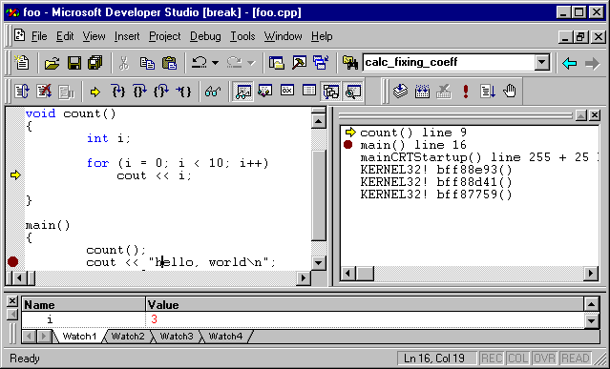This screenshot has width=610, height=369.
Task: Click the Insert/Remove Breakpoint hand icon
Action: point(509,92)
